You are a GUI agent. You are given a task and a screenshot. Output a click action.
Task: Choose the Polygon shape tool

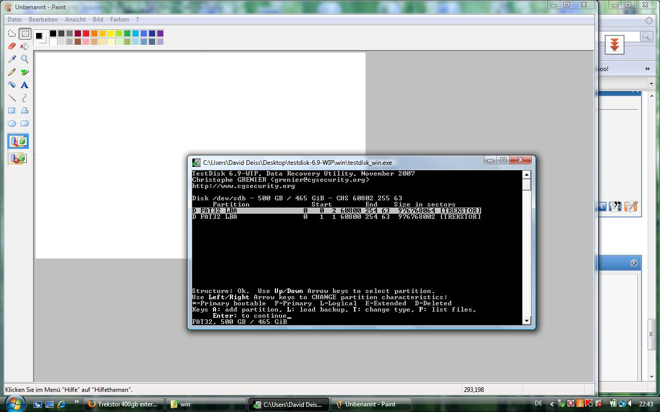(25, 111)
